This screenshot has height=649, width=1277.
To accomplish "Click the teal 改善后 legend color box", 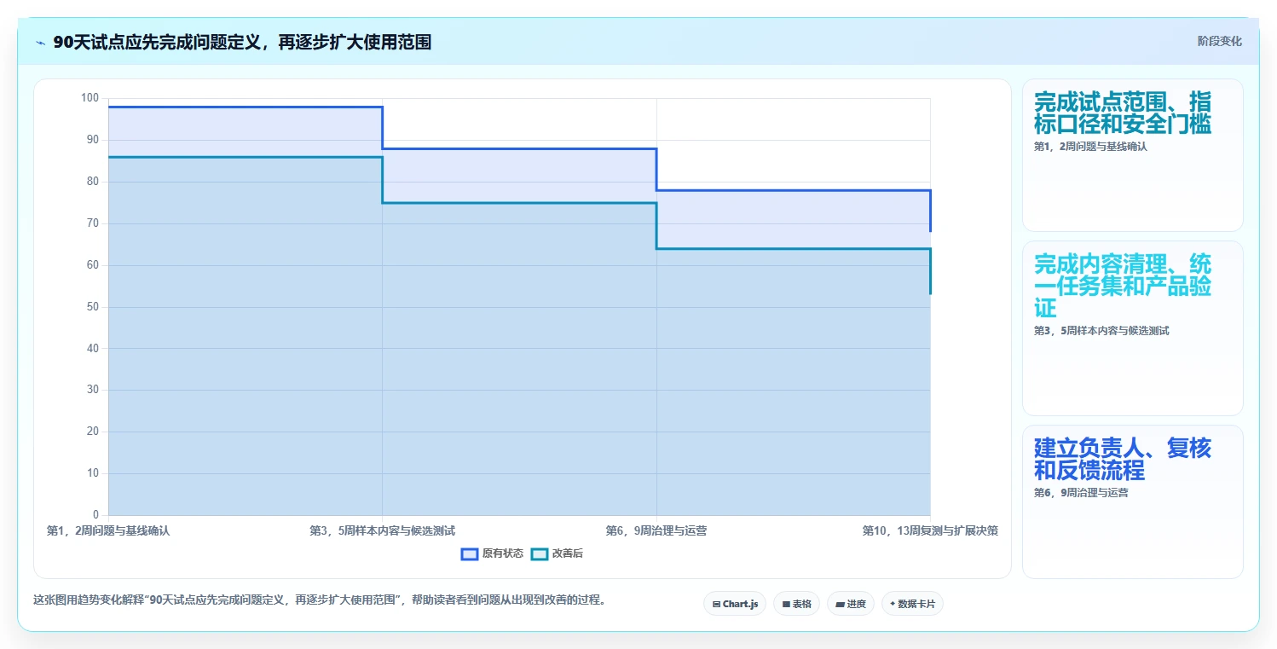I will 540,553.
